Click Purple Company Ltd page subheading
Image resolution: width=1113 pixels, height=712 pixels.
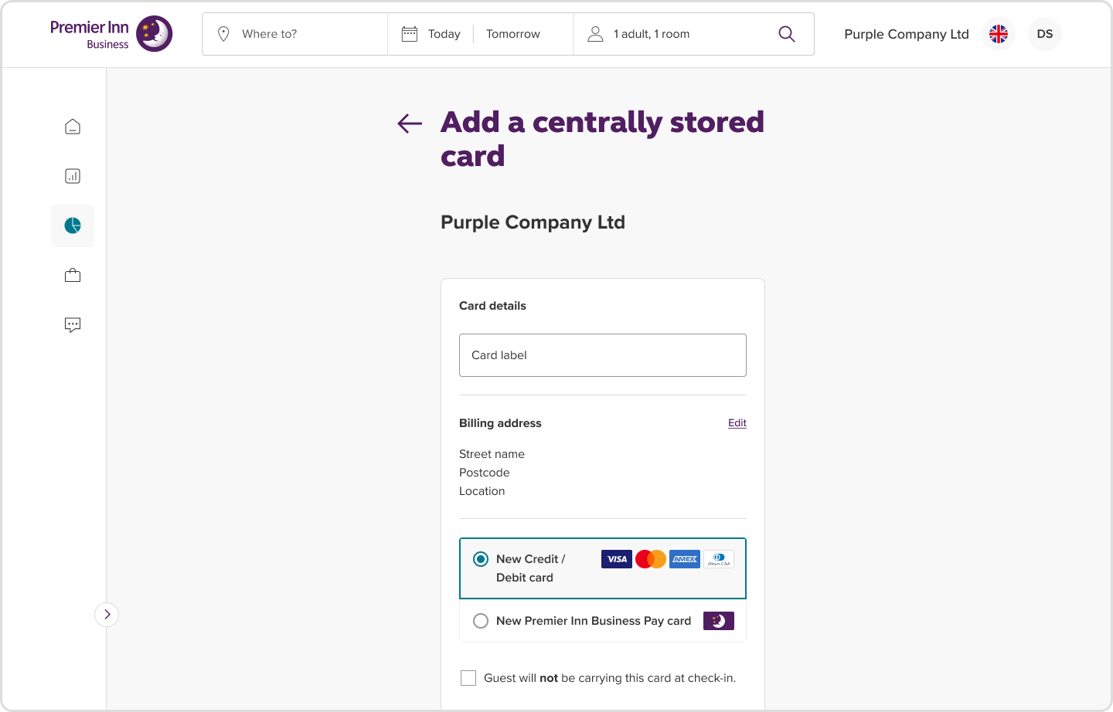[533, 222]
